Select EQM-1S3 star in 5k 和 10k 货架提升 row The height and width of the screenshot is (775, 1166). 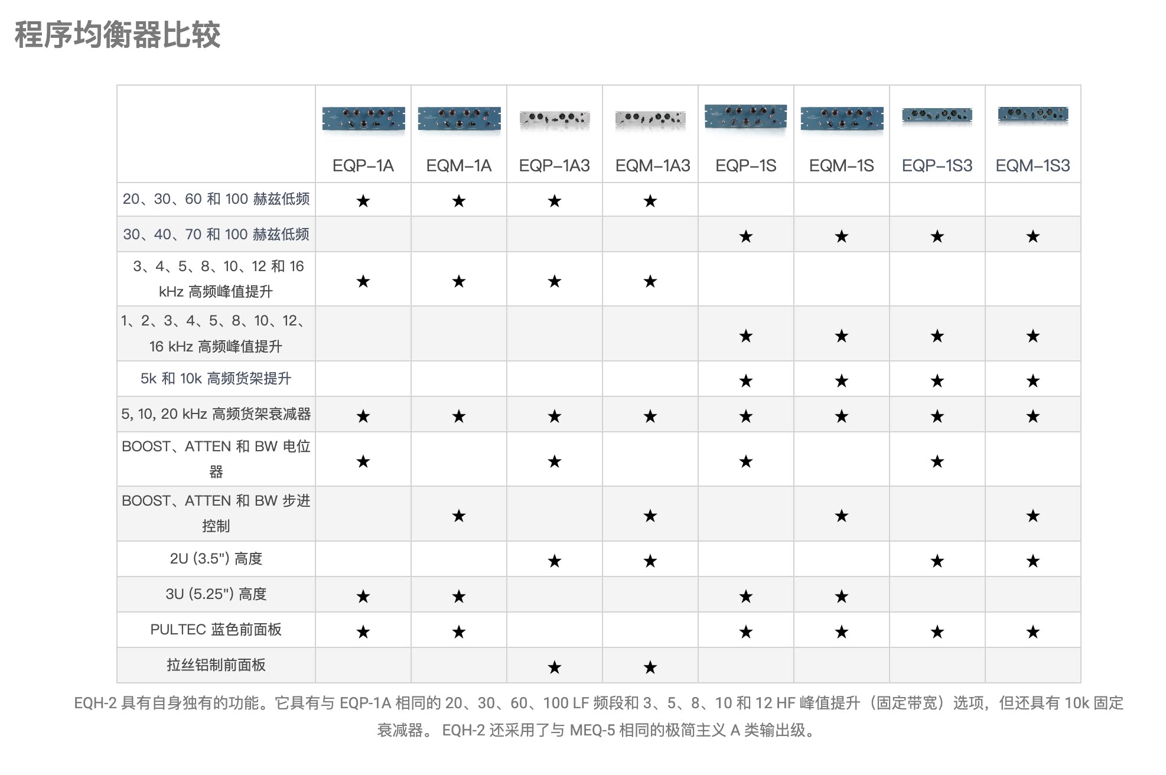click(x=1033, y=381)
